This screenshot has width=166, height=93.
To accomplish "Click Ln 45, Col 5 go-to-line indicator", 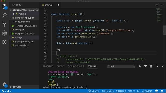I will tap(108, 91).
